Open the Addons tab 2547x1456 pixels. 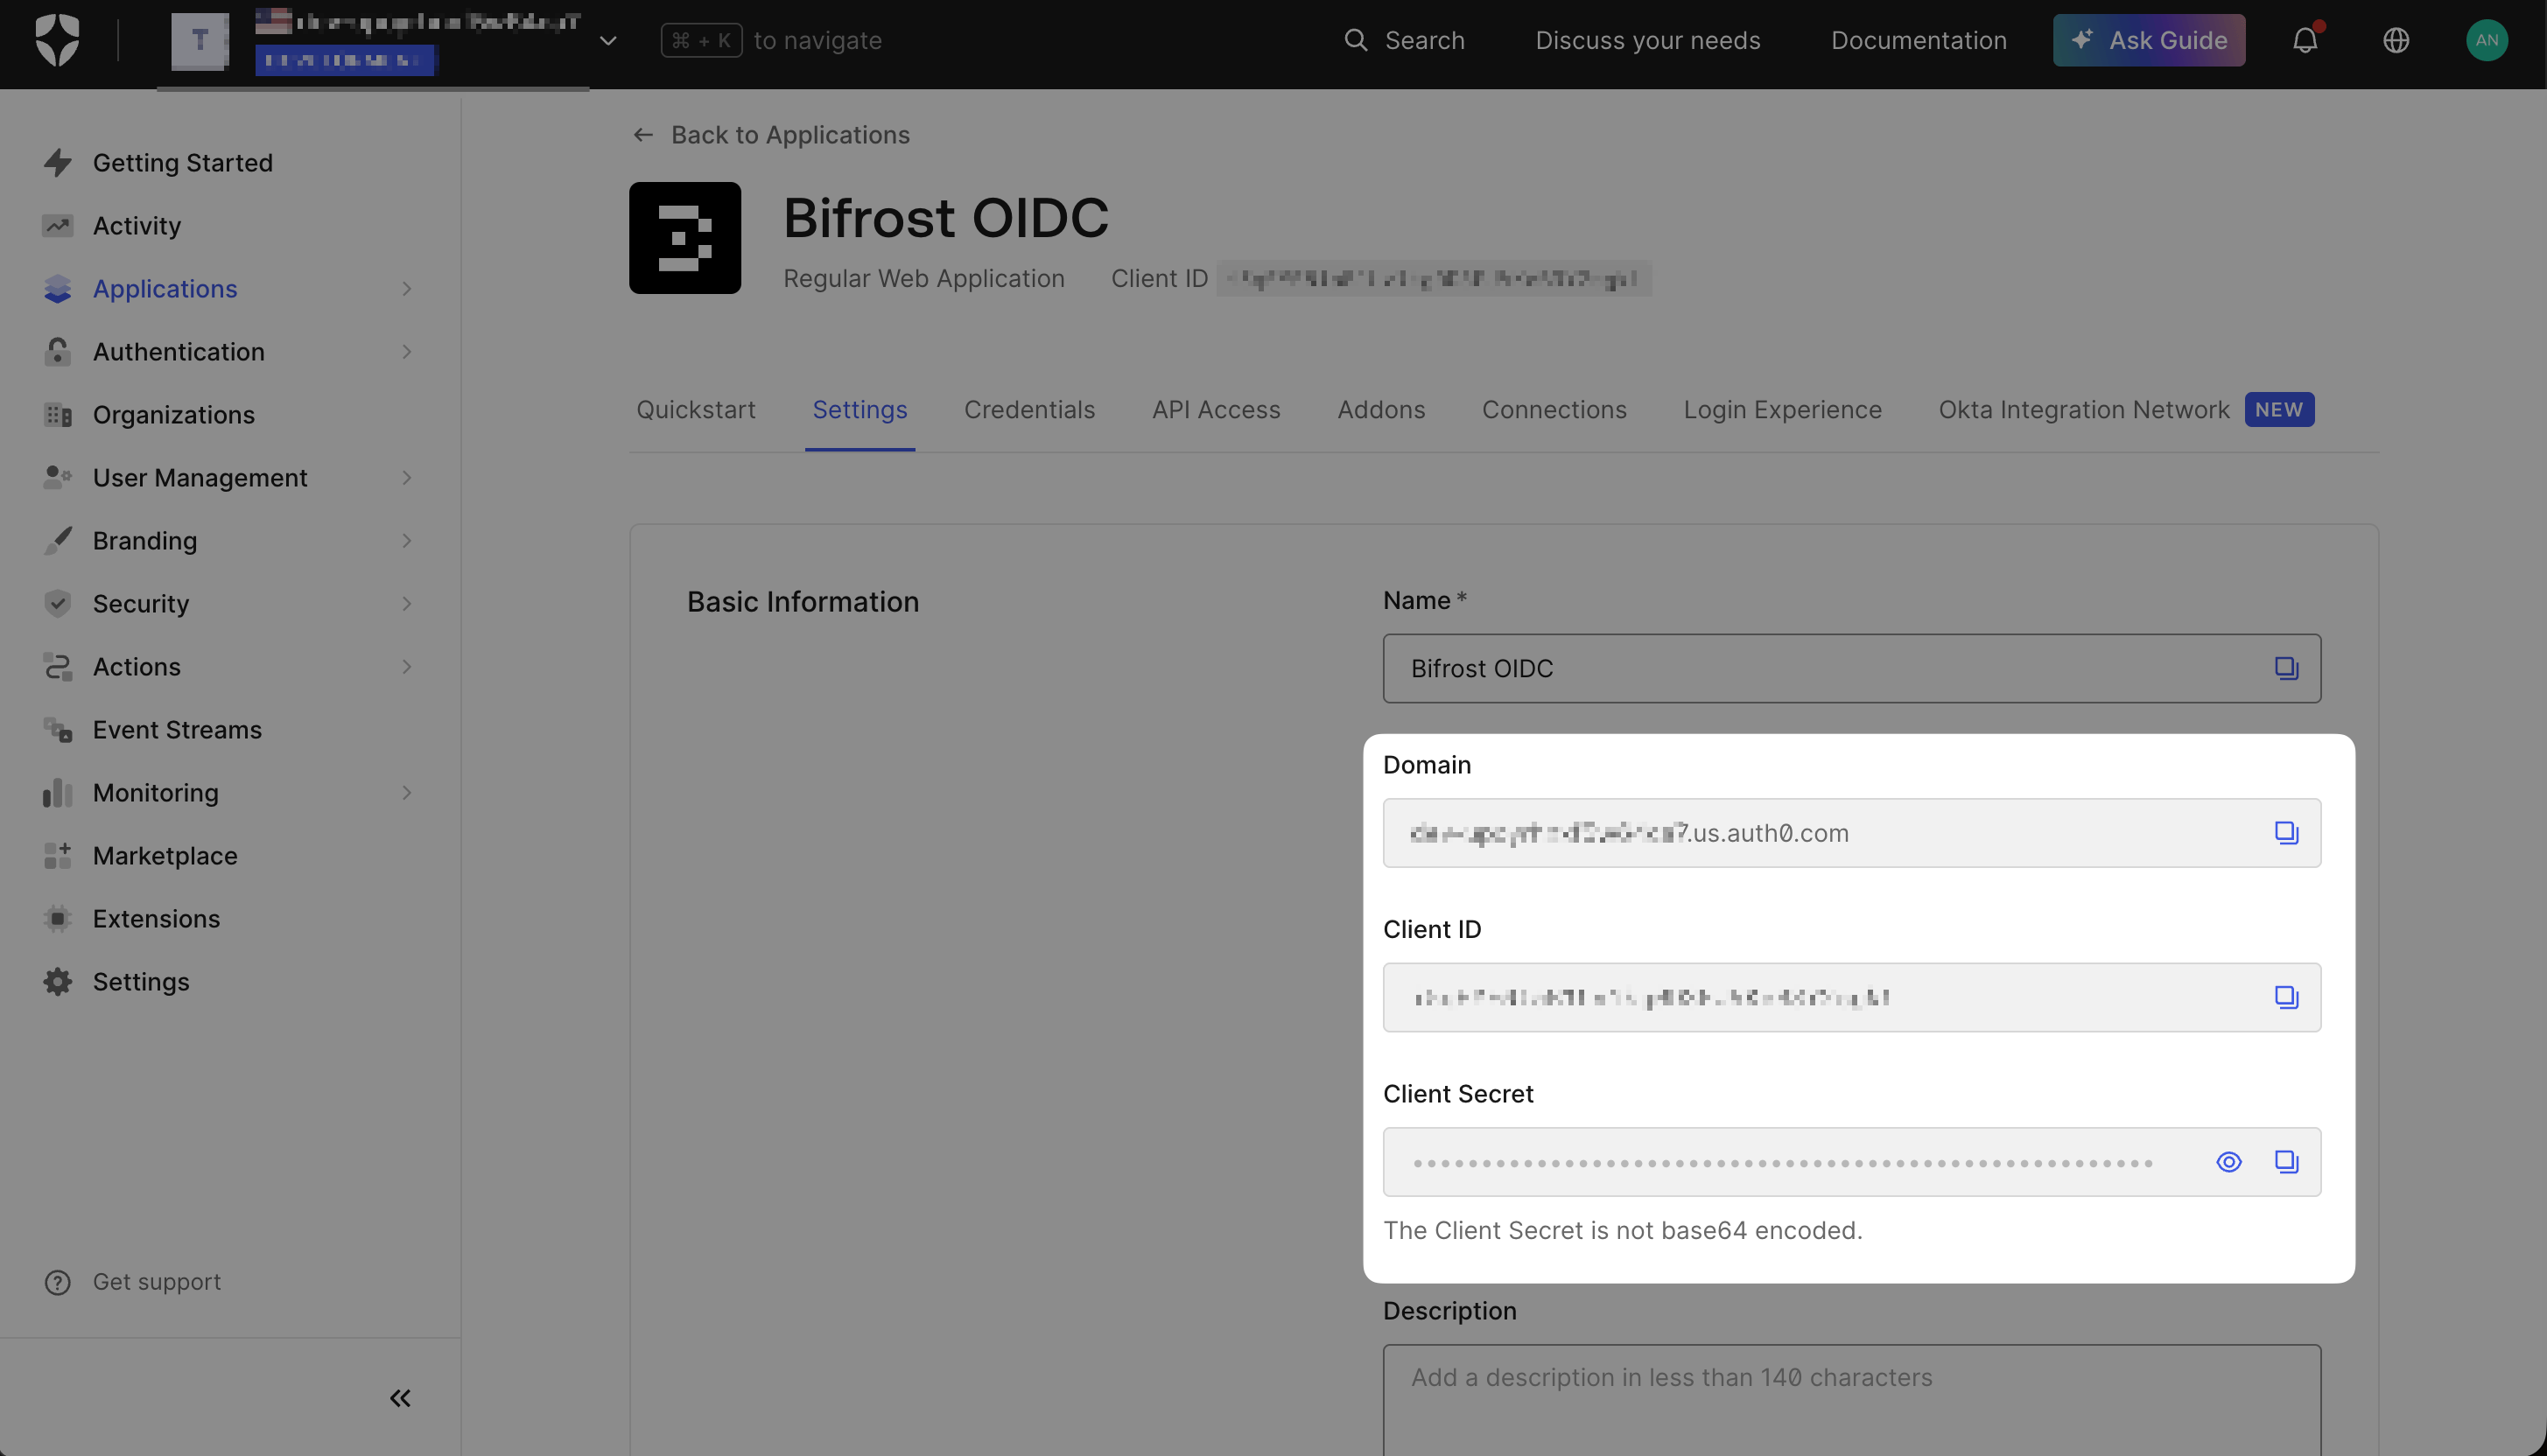[x=1381, y=409]
